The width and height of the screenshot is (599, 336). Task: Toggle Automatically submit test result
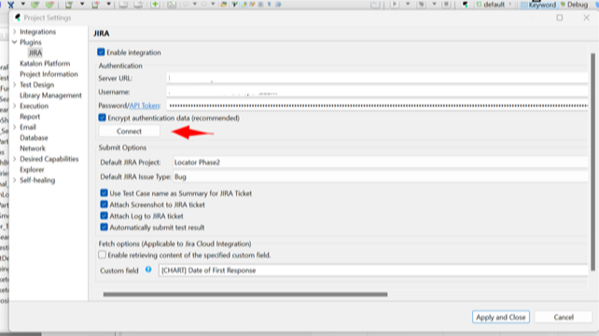104,227
